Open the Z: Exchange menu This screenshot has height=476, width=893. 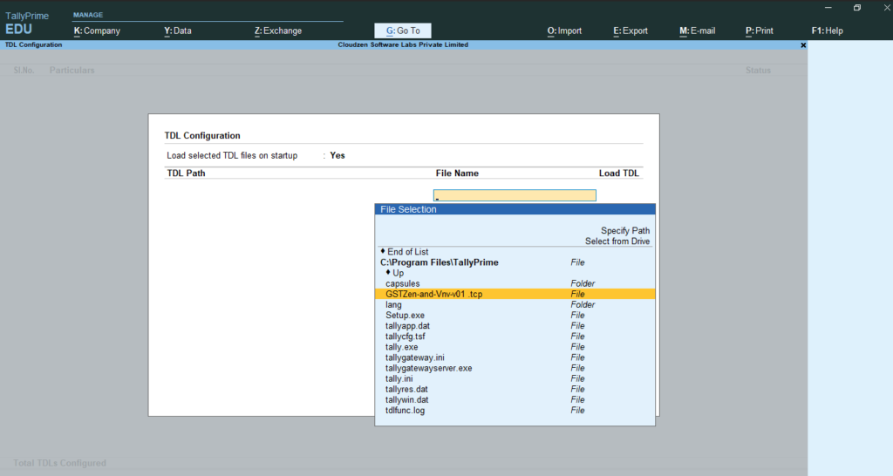[x=278, y=31]
